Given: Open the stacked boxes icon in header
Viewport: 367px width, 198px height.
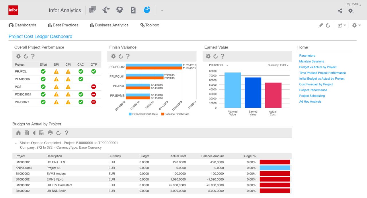Looking at the screenshot, I should click(120, 10).
